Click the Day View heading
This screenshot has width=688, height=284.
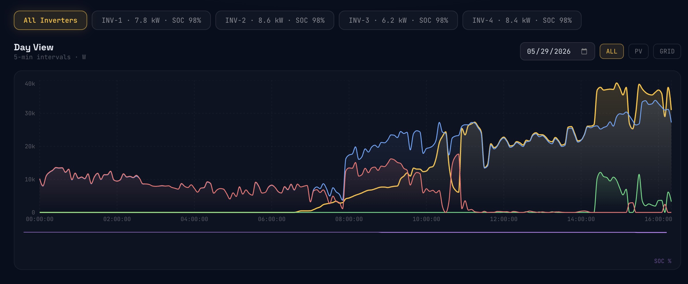(34, 47)
